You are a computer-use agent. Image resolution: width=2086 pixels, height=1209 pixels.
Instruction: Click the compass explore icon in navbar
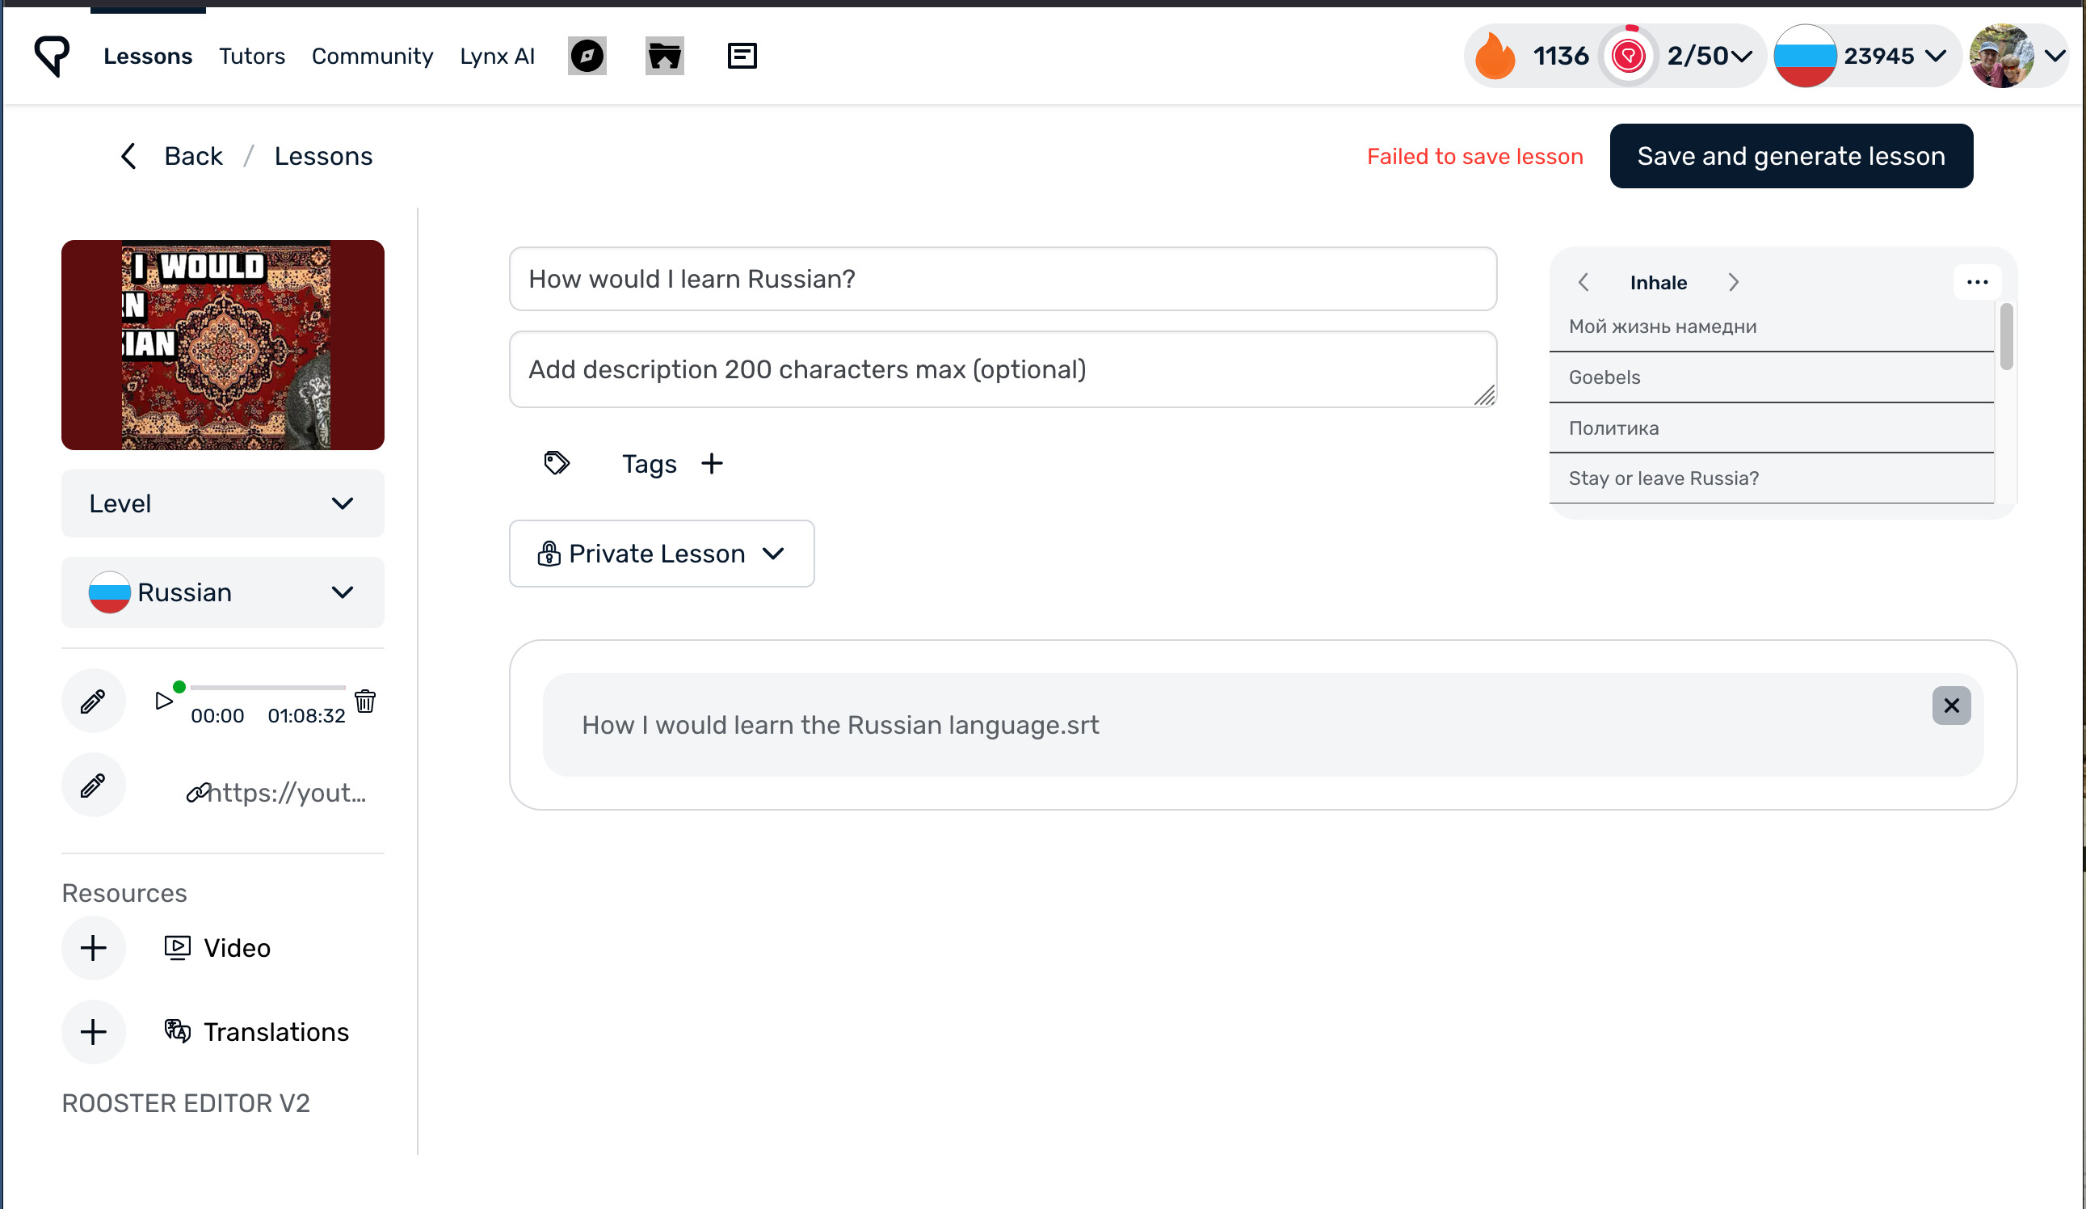(587, 57)
